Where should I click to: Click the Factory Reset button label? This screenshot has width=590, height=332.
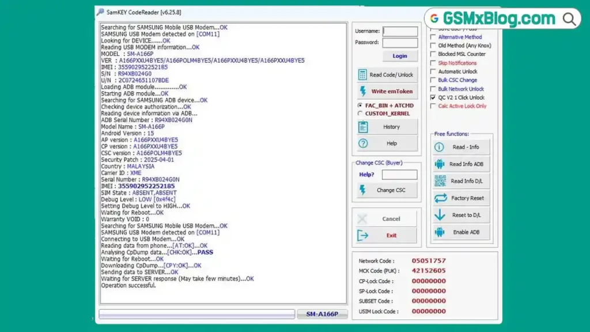467,198
